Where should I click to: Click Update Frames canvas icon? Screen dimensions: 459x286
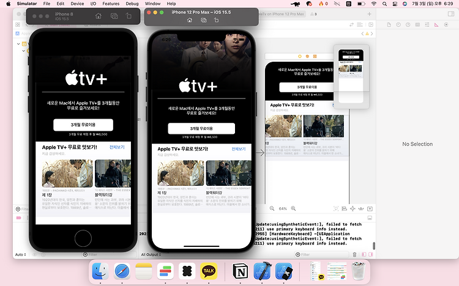pyautogui.click(x=336, y=208)
